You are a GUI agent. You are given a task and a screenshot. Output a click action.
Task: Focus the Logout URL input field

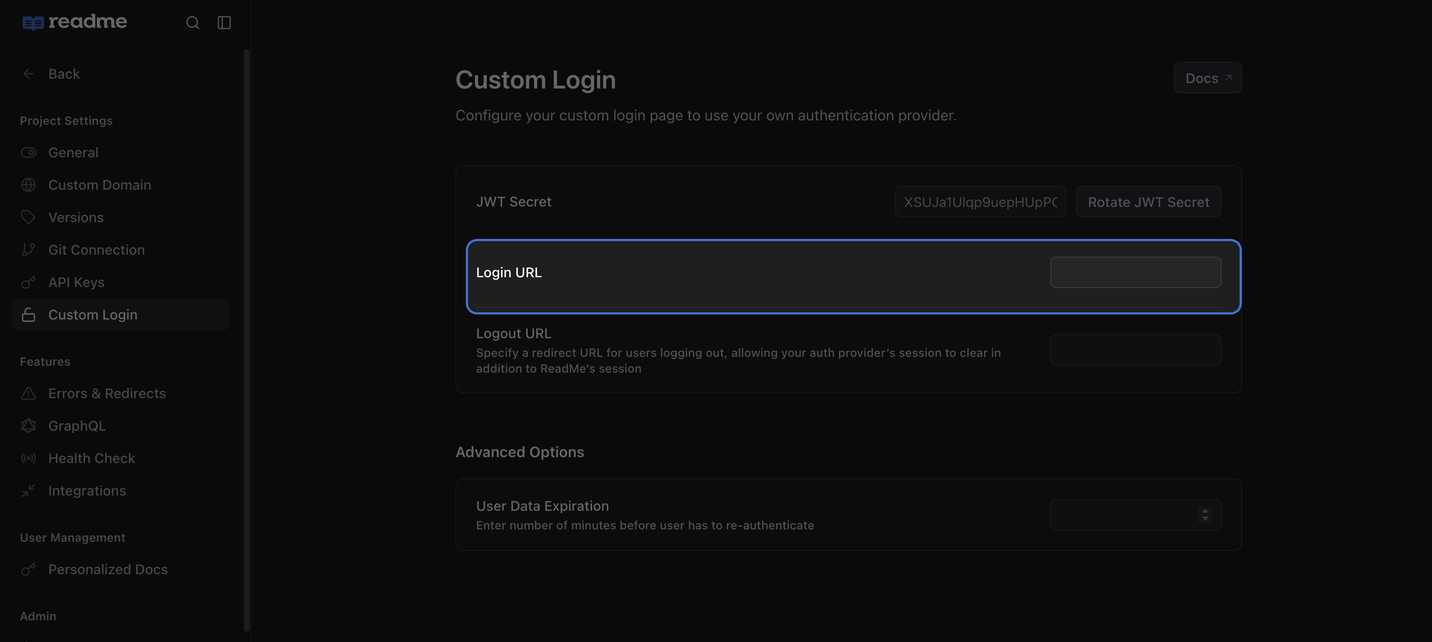click(1135, 350)
